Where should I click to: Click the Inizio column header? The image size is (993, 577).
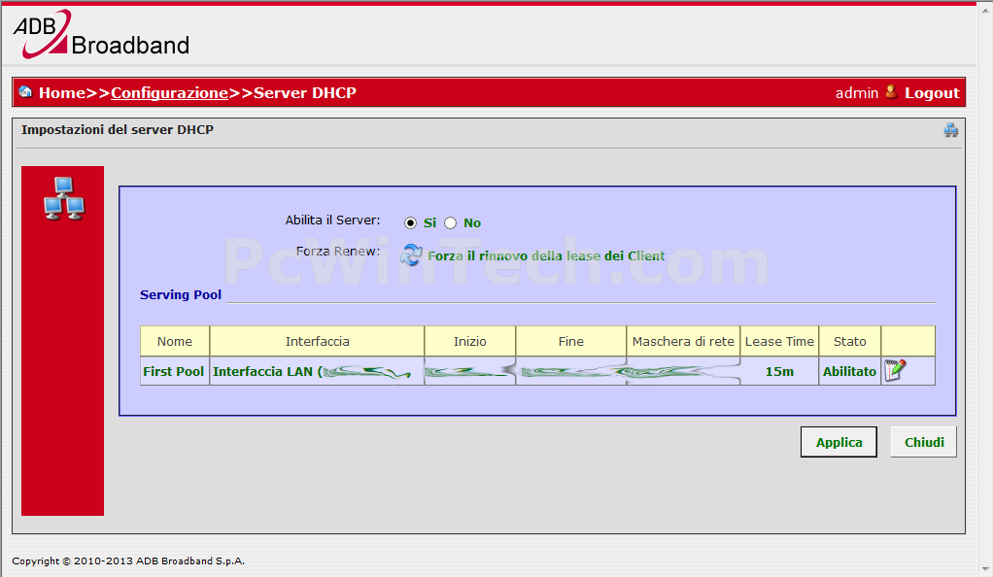pos(470,341)
